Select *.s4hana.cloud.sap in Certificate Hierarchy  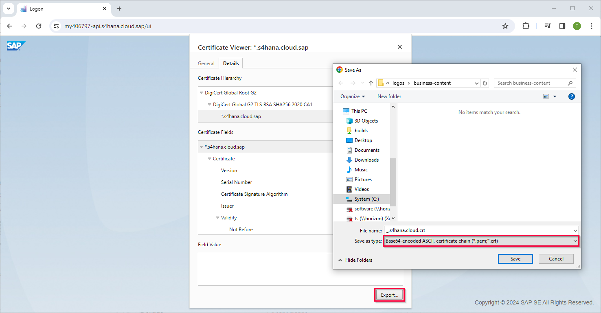(241, 116)
